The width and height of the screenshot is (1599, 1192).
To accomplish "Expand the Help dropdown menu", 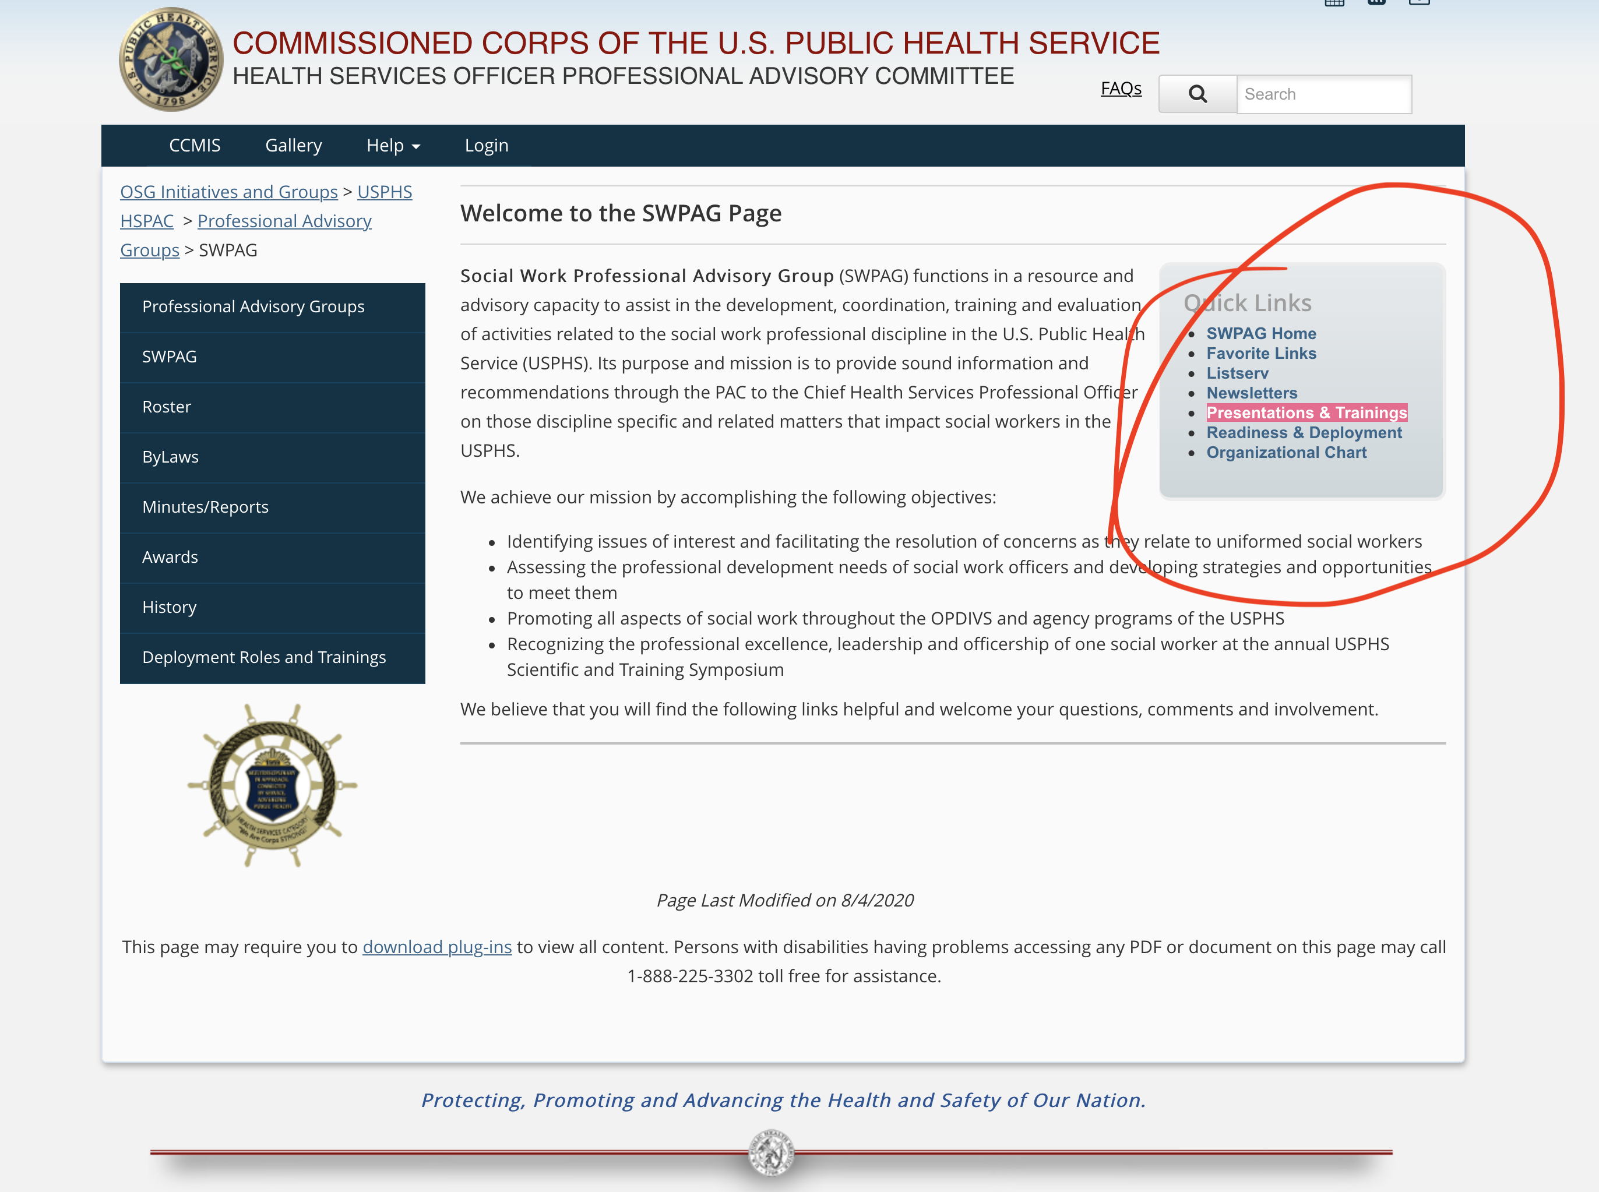I will click(x=393, y=145).
